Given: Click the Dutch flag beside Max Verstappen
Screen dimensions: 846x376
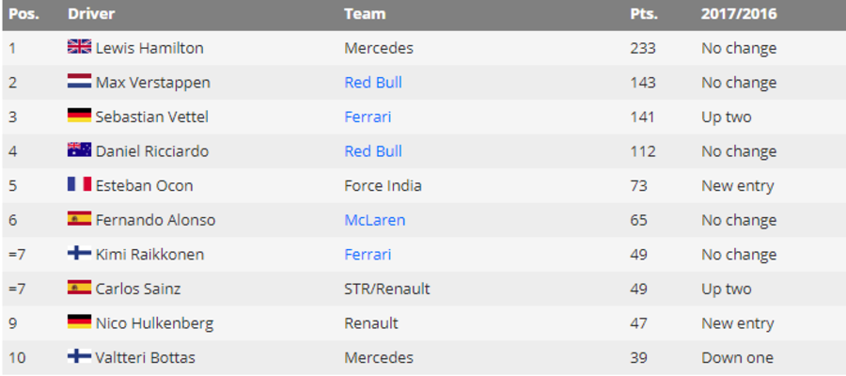Looking at the screenshot, I should 79,82.
